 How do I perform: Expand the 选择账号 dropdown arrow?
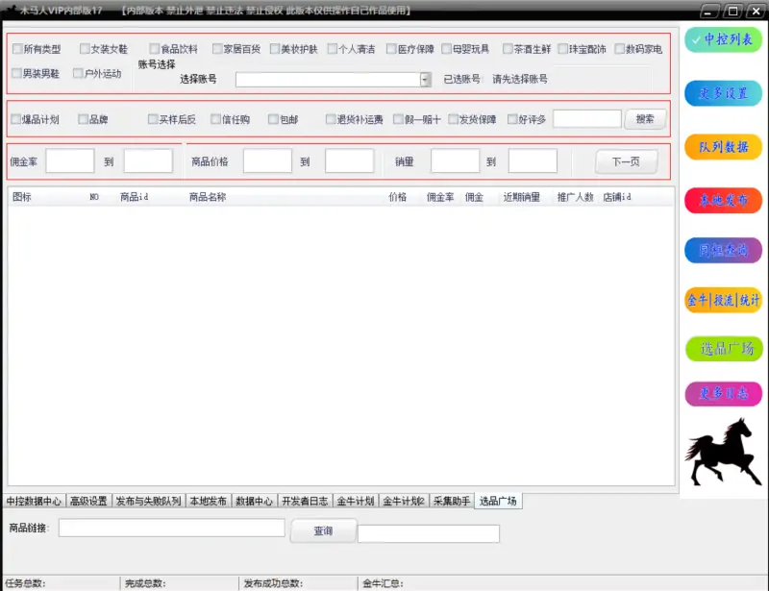point(425,80)
